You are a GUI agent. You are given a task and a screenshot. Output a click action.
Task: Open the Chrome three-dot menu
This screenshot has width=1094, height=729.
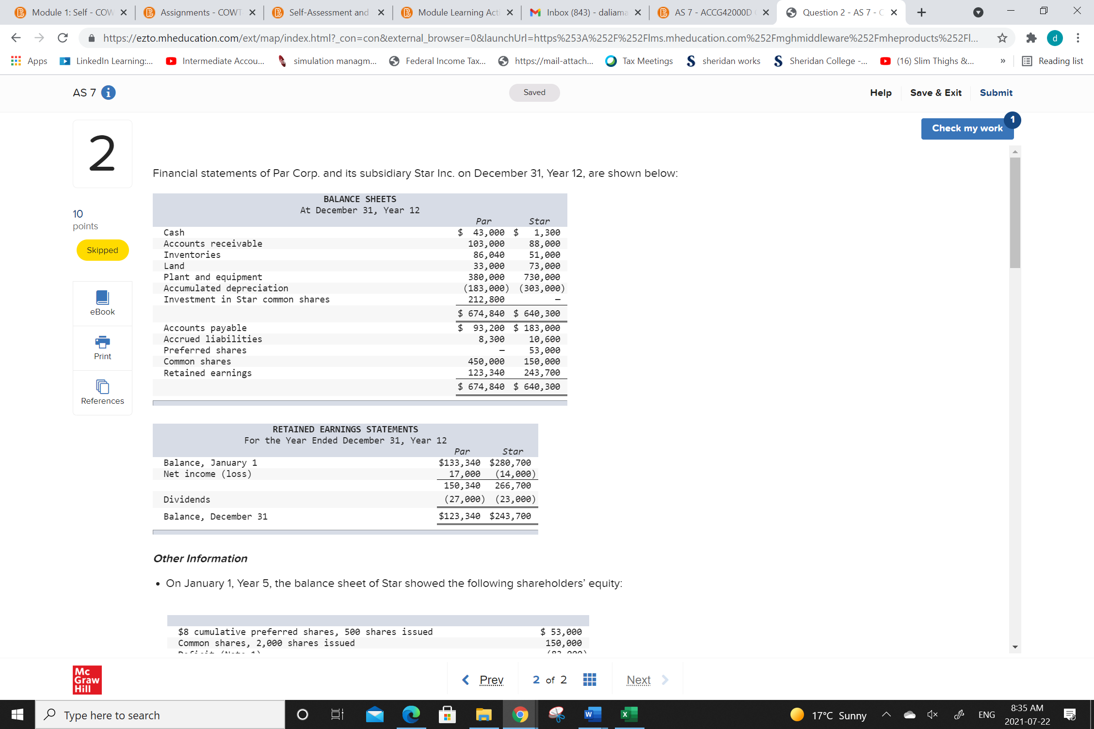[1078, 38]
